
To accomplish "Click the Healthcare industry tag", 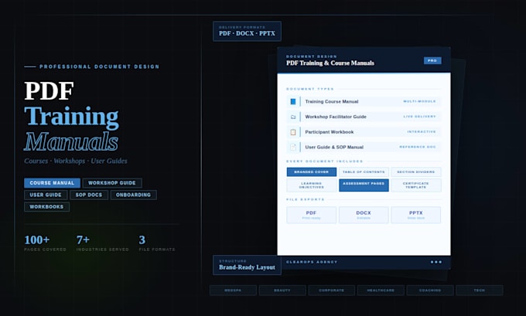I will pos(381,291).
